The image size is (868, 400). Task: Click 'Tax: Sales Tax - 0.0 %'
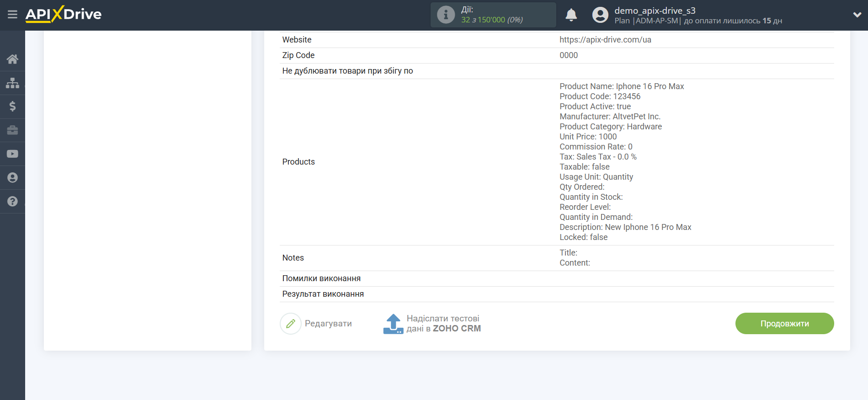(x=598, y=157)
